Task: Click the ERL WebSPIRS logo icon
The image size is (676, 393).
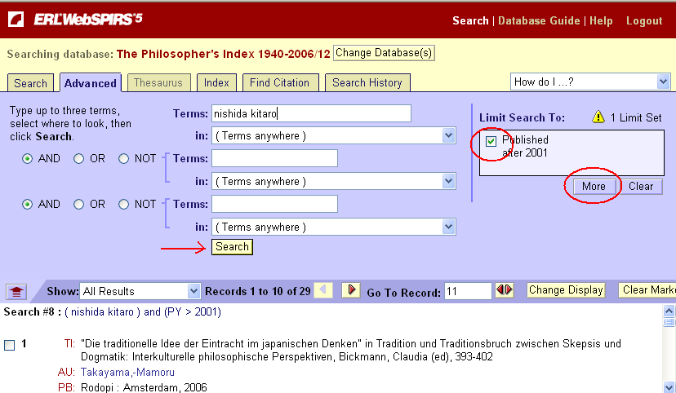Action: click(x=16, y=20)
